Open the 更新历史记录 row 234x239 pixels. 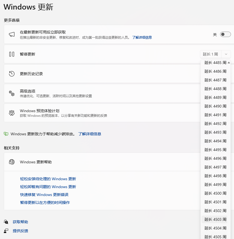coord(102,74)
